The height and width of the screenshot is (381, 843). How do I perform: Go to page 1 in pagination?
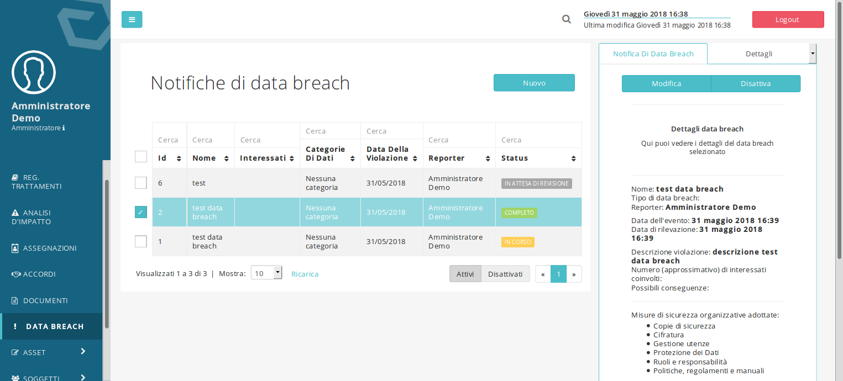(558, 274)
